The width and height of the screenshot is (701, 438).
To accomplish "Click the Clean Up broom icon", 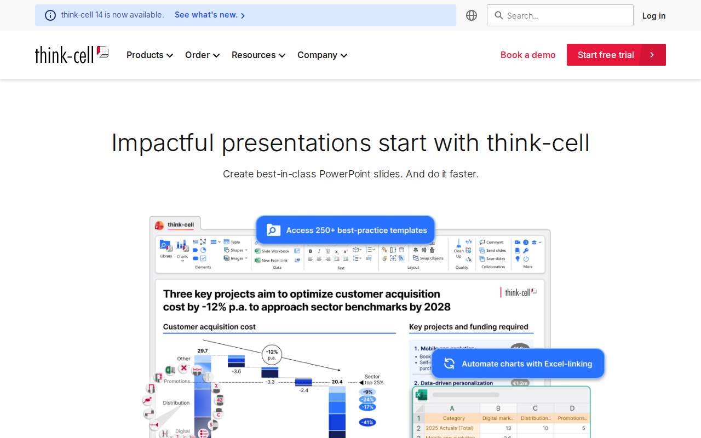I will tap(459, 243).
